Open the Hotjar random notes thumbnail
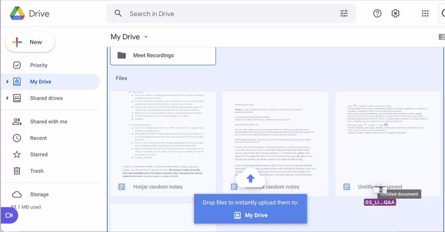Screen dimensions: 445x232 [x=163, y=135]
